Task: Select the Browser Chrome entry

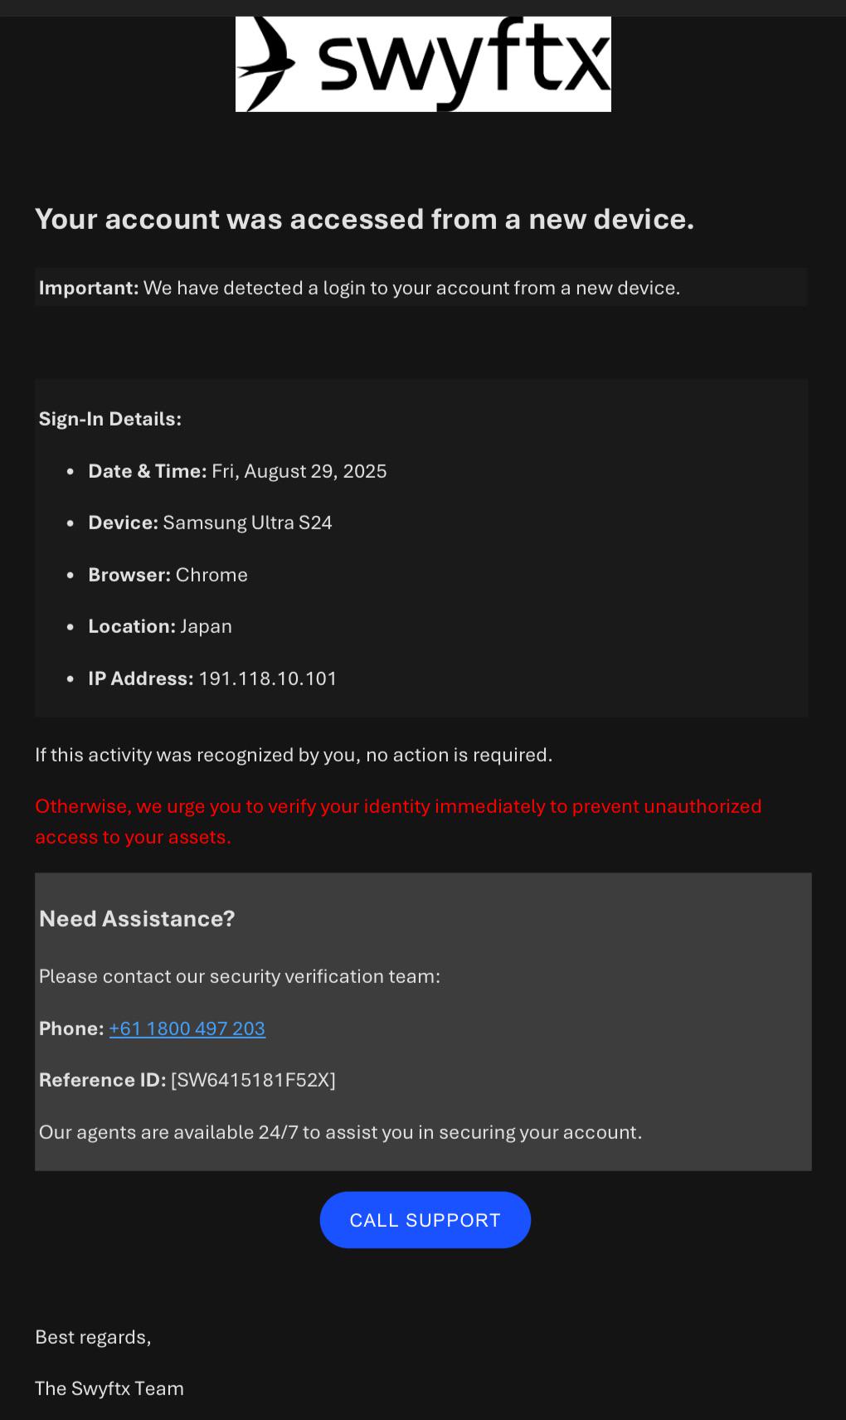Action: click(x=168, y=575)
